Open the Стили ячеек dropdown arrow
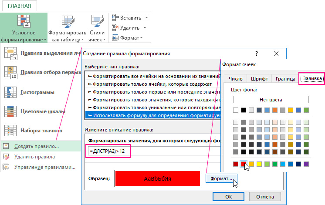The width and height of the screenshot is (325, 205). 105,40
